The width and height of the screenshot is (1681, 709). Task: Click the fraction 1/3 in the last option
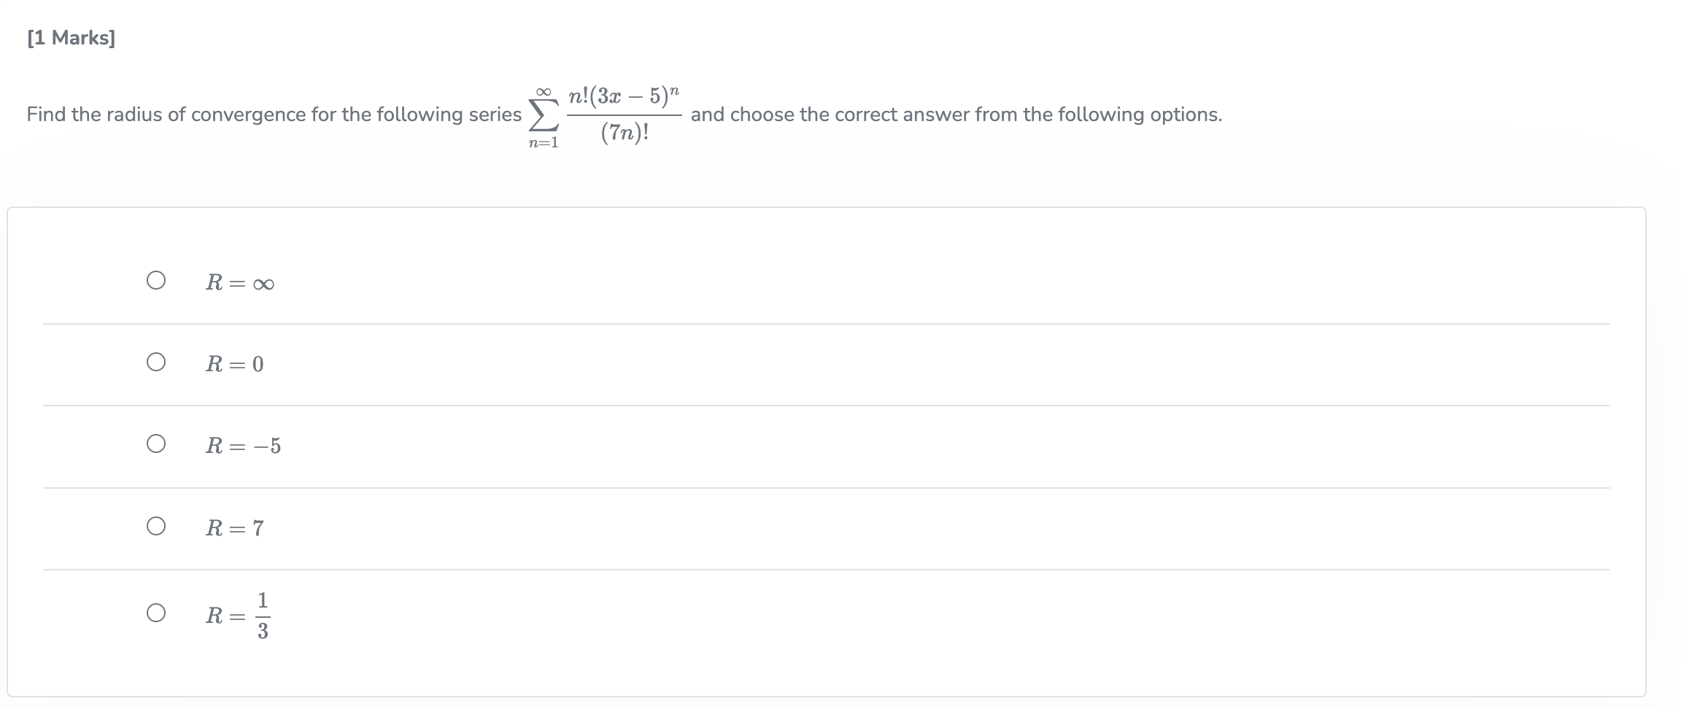tap(263, 615)
